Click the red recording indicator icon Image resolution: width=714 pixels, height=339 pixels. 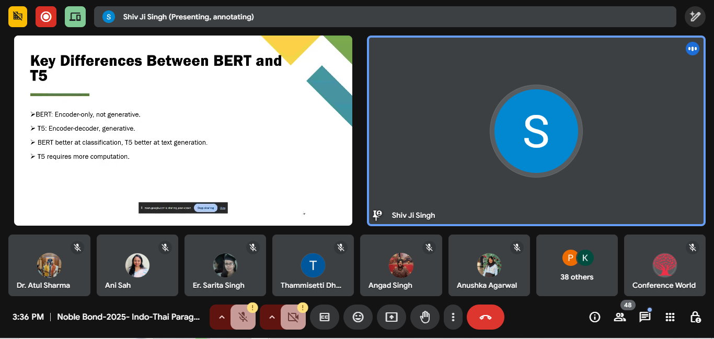point(46,17)
